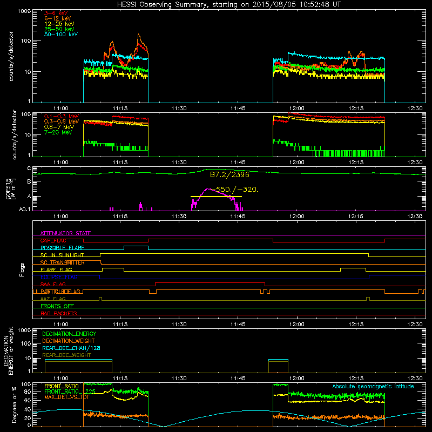432x432 pixels.
Task: Select the ATTENUATOR_STATE flag label
Action: [65, 233]
